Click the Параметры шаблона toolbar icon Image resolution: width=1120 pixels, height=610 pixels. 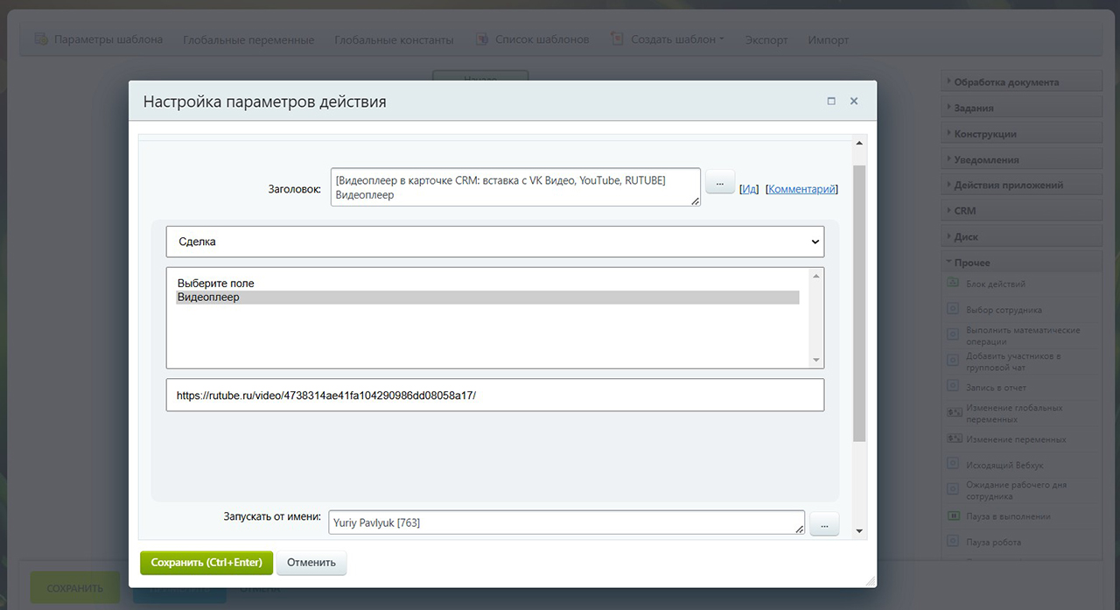coord(41,39)
